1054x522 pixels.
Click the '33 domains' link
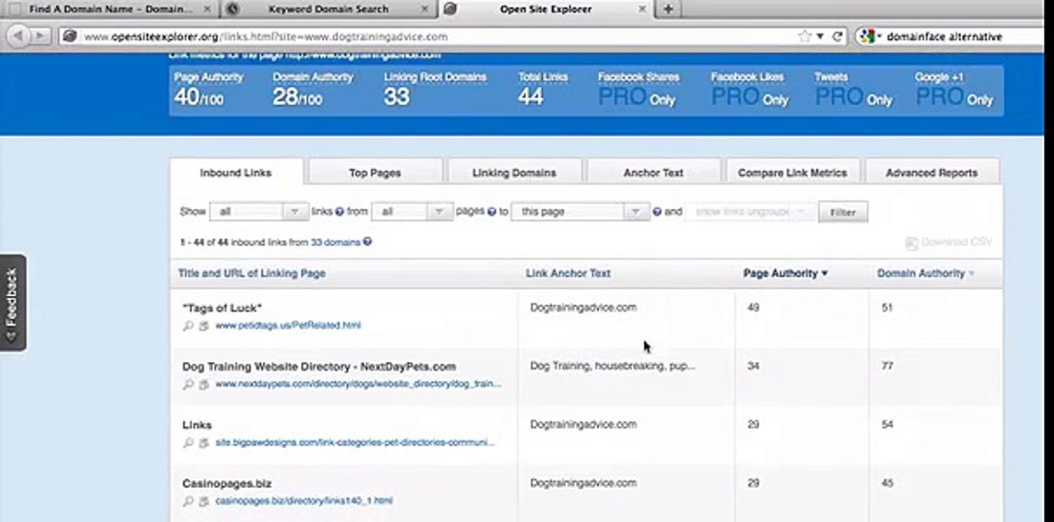pyautogui.click(x=336, y=242)
